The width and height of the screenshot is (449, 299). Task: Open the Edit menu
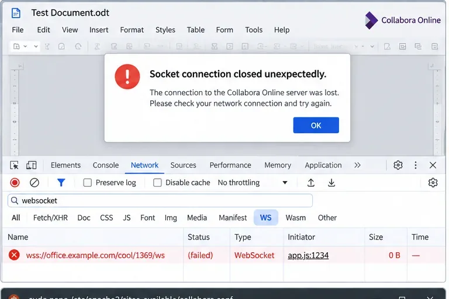click(x=43, y=30)
